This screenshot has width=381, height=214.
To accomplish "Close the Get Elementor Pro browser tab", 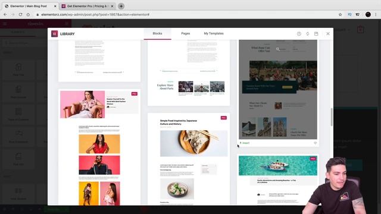I will tap(112, 7).
